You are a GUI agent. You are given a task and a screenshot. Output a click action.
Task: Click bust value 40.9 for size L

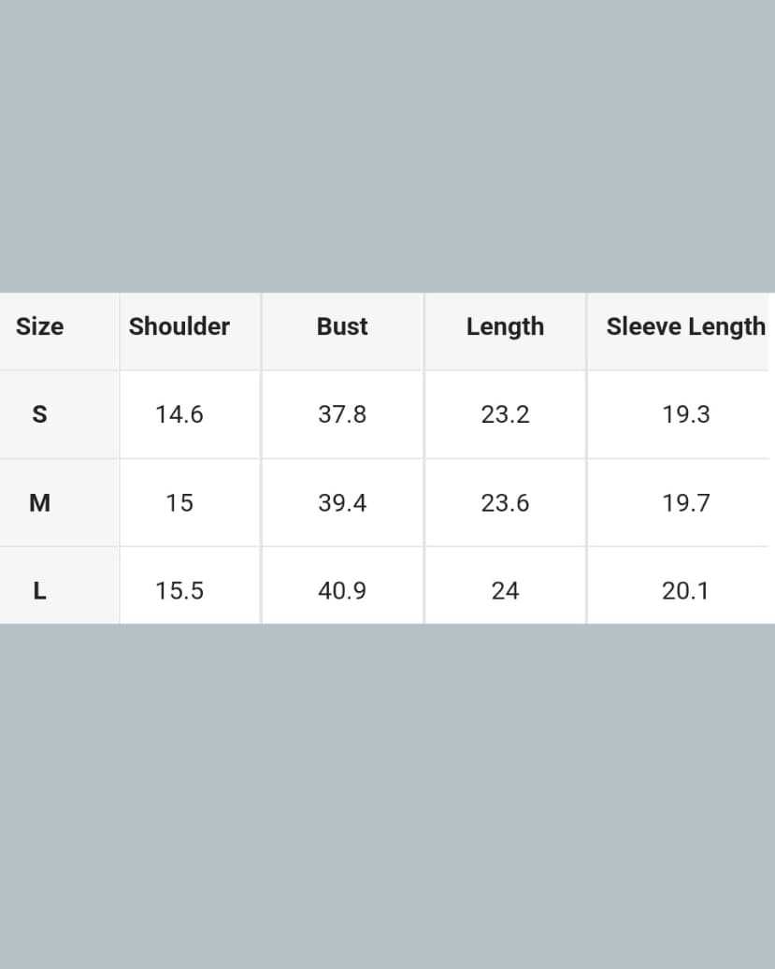click(x=342, y=591)
